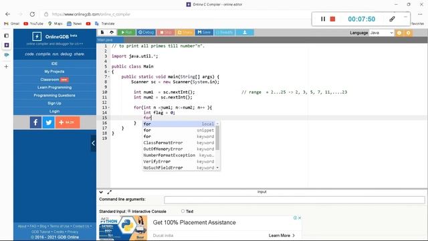Stop the screen recording red square
Viewport: 428px width, 241px height.
pos(332,19)
